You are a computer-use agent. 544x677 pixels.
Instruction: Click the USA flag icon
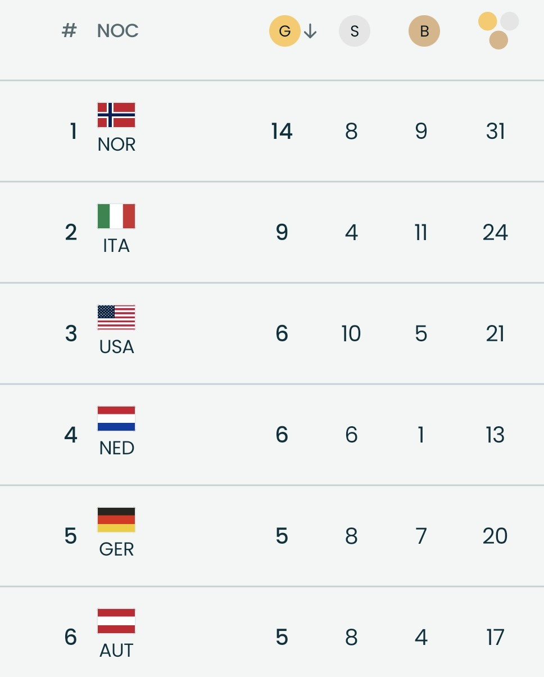[x=116, y=318]
